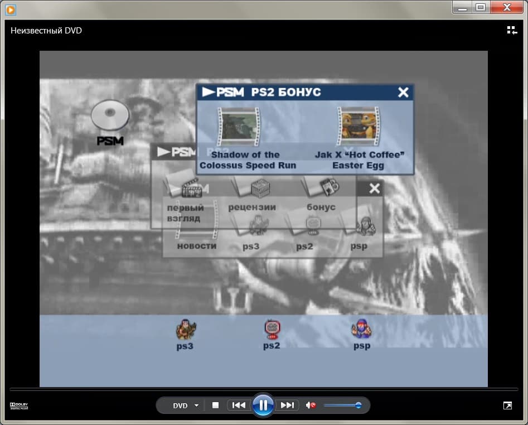Viewport: 528px width, 425px height.
Task: Maximize the player window
Action: [x=481, y=7]
